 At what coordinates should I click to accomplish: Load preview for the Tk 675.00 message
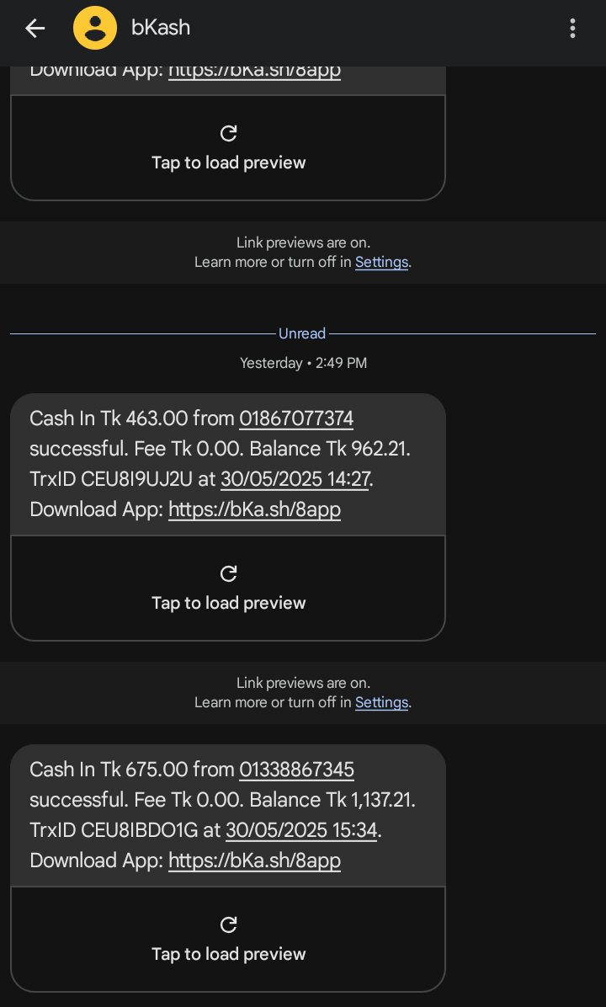(228, 954)
